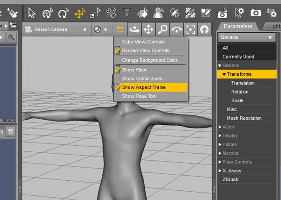This screenshot has width=281, height=200.
Task: Select the Weight Map Brush tool
Action: pos(190,13)
